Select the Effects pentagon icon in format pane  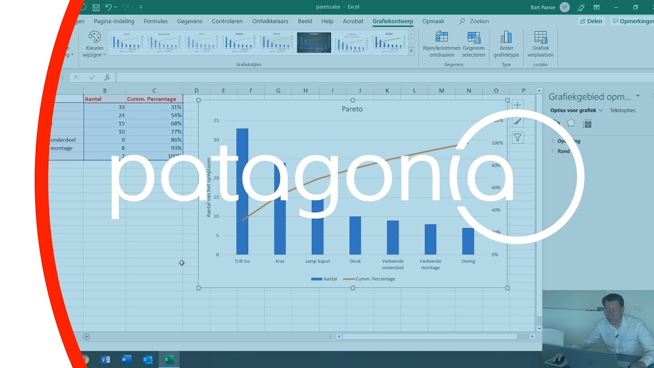tap(571, 124)
